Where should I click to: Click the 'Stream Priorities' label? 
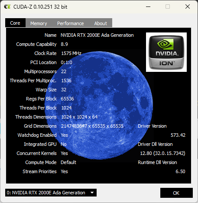[39, 171]
